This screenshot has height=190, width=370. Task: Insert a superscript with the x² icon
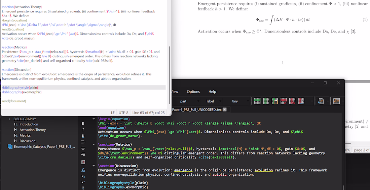pos(83,182)
